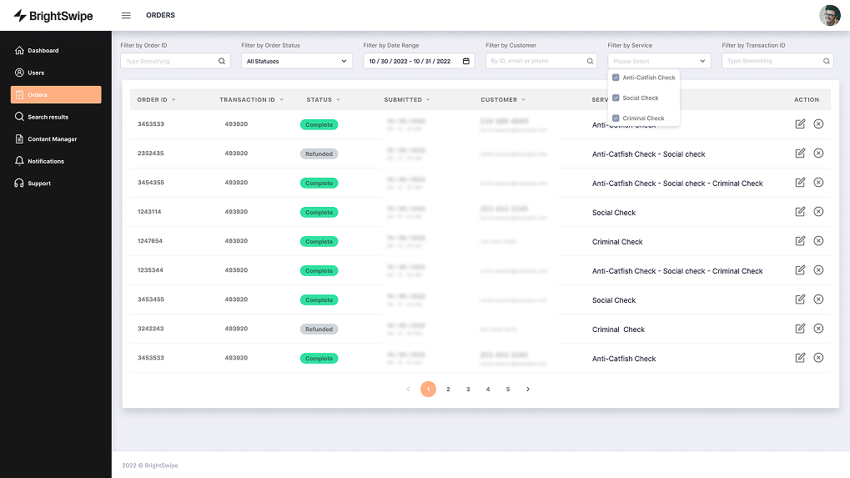Uncheck the Anti-Catfish Check checkbox

tap(616, 78)
